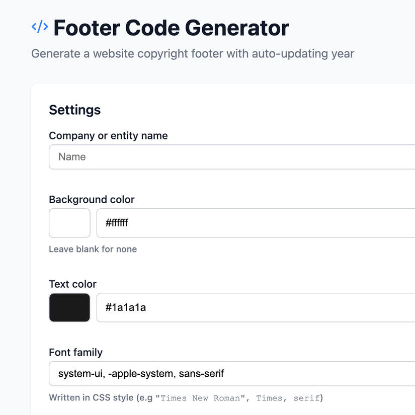Click the 'Company or entity name' label
This screenshot has width=415, height=415.
108,135
